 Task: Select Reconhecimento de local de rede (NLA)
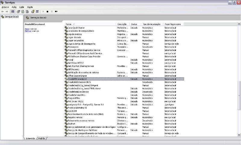pyautogui.click(x=86, y=114)
